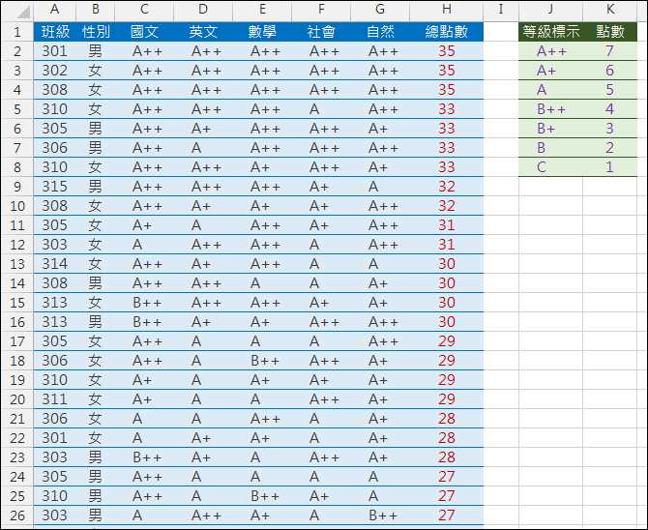Image resolution: width=648 pixels, height=530 pixels.
Task: Select A 英文 cell in row 7
Action: [203, 148]
